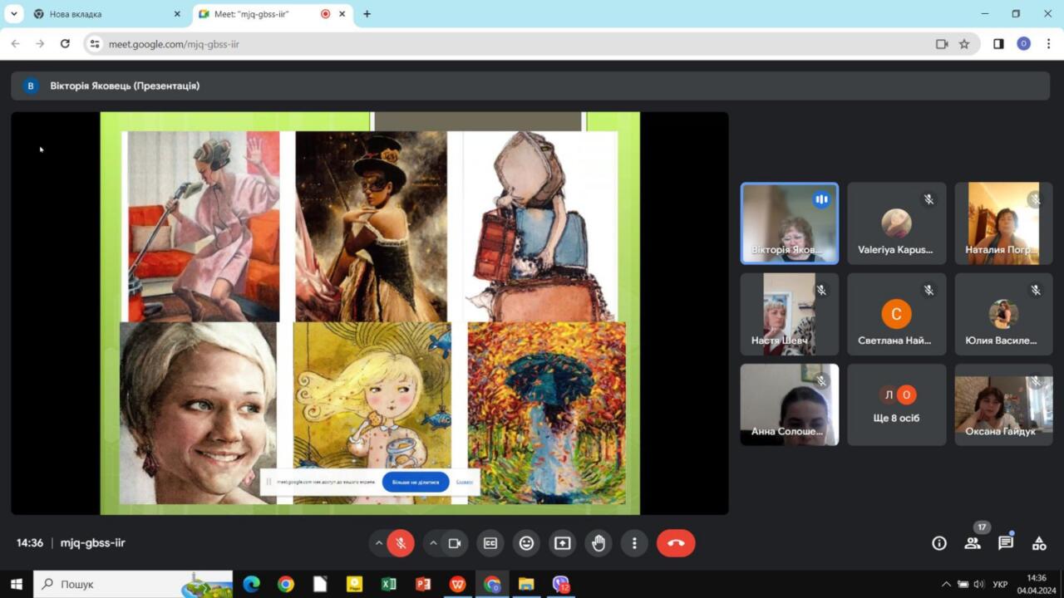Select Настя Шевч participant tile

[x=790, y=314]
